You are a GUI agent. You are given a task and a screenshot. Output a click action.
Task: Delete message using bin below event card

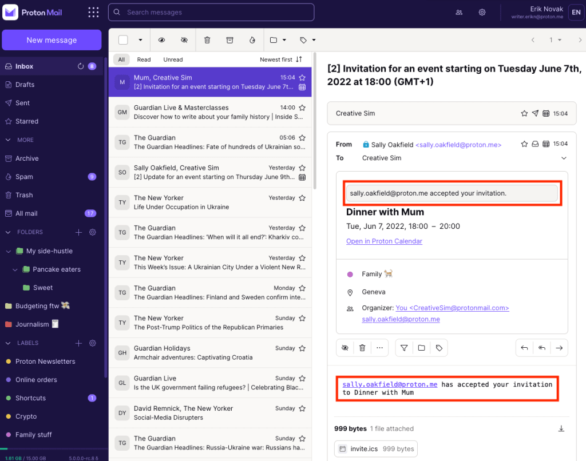362,348
